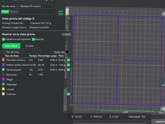The image size is (165, 124).
Task: Click the Plegar row label
Action: tap(10, 80)
